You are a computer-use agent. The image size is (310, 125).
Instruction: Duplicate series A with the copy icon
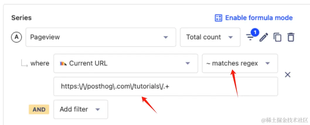pos(277,37)
